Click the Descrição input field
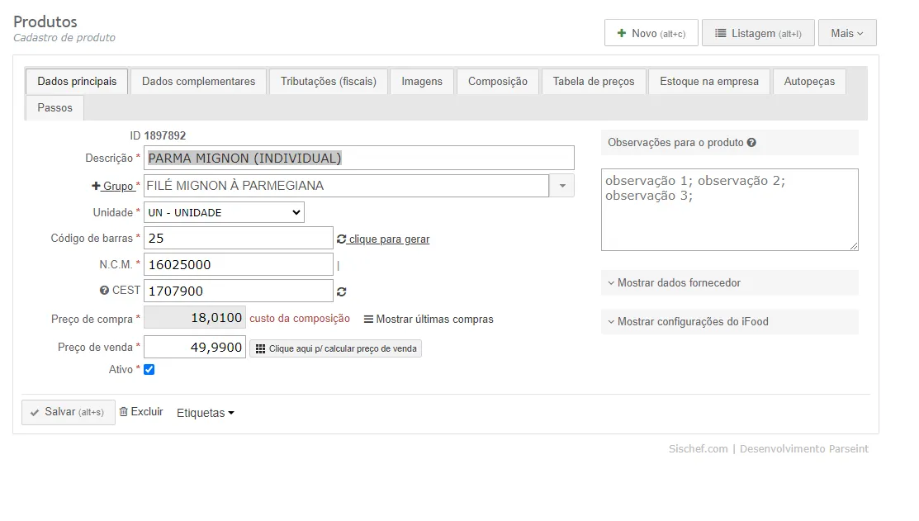 click(358, 158)
